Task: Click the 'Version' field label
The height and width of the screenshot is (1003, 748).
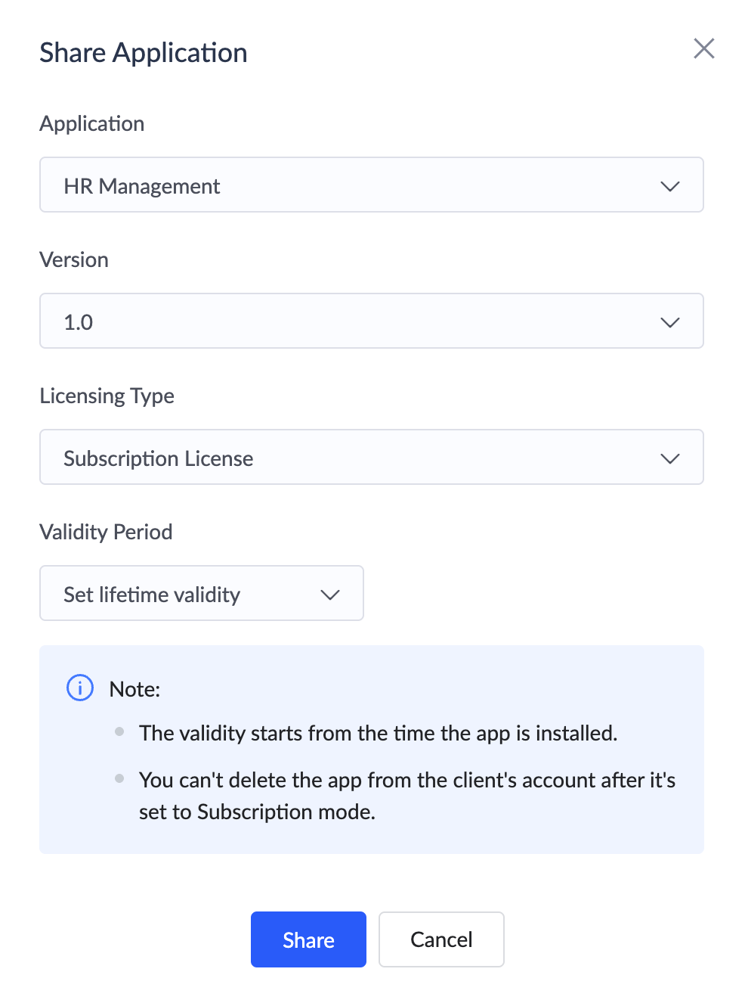Action: click(x=74, y=259)
